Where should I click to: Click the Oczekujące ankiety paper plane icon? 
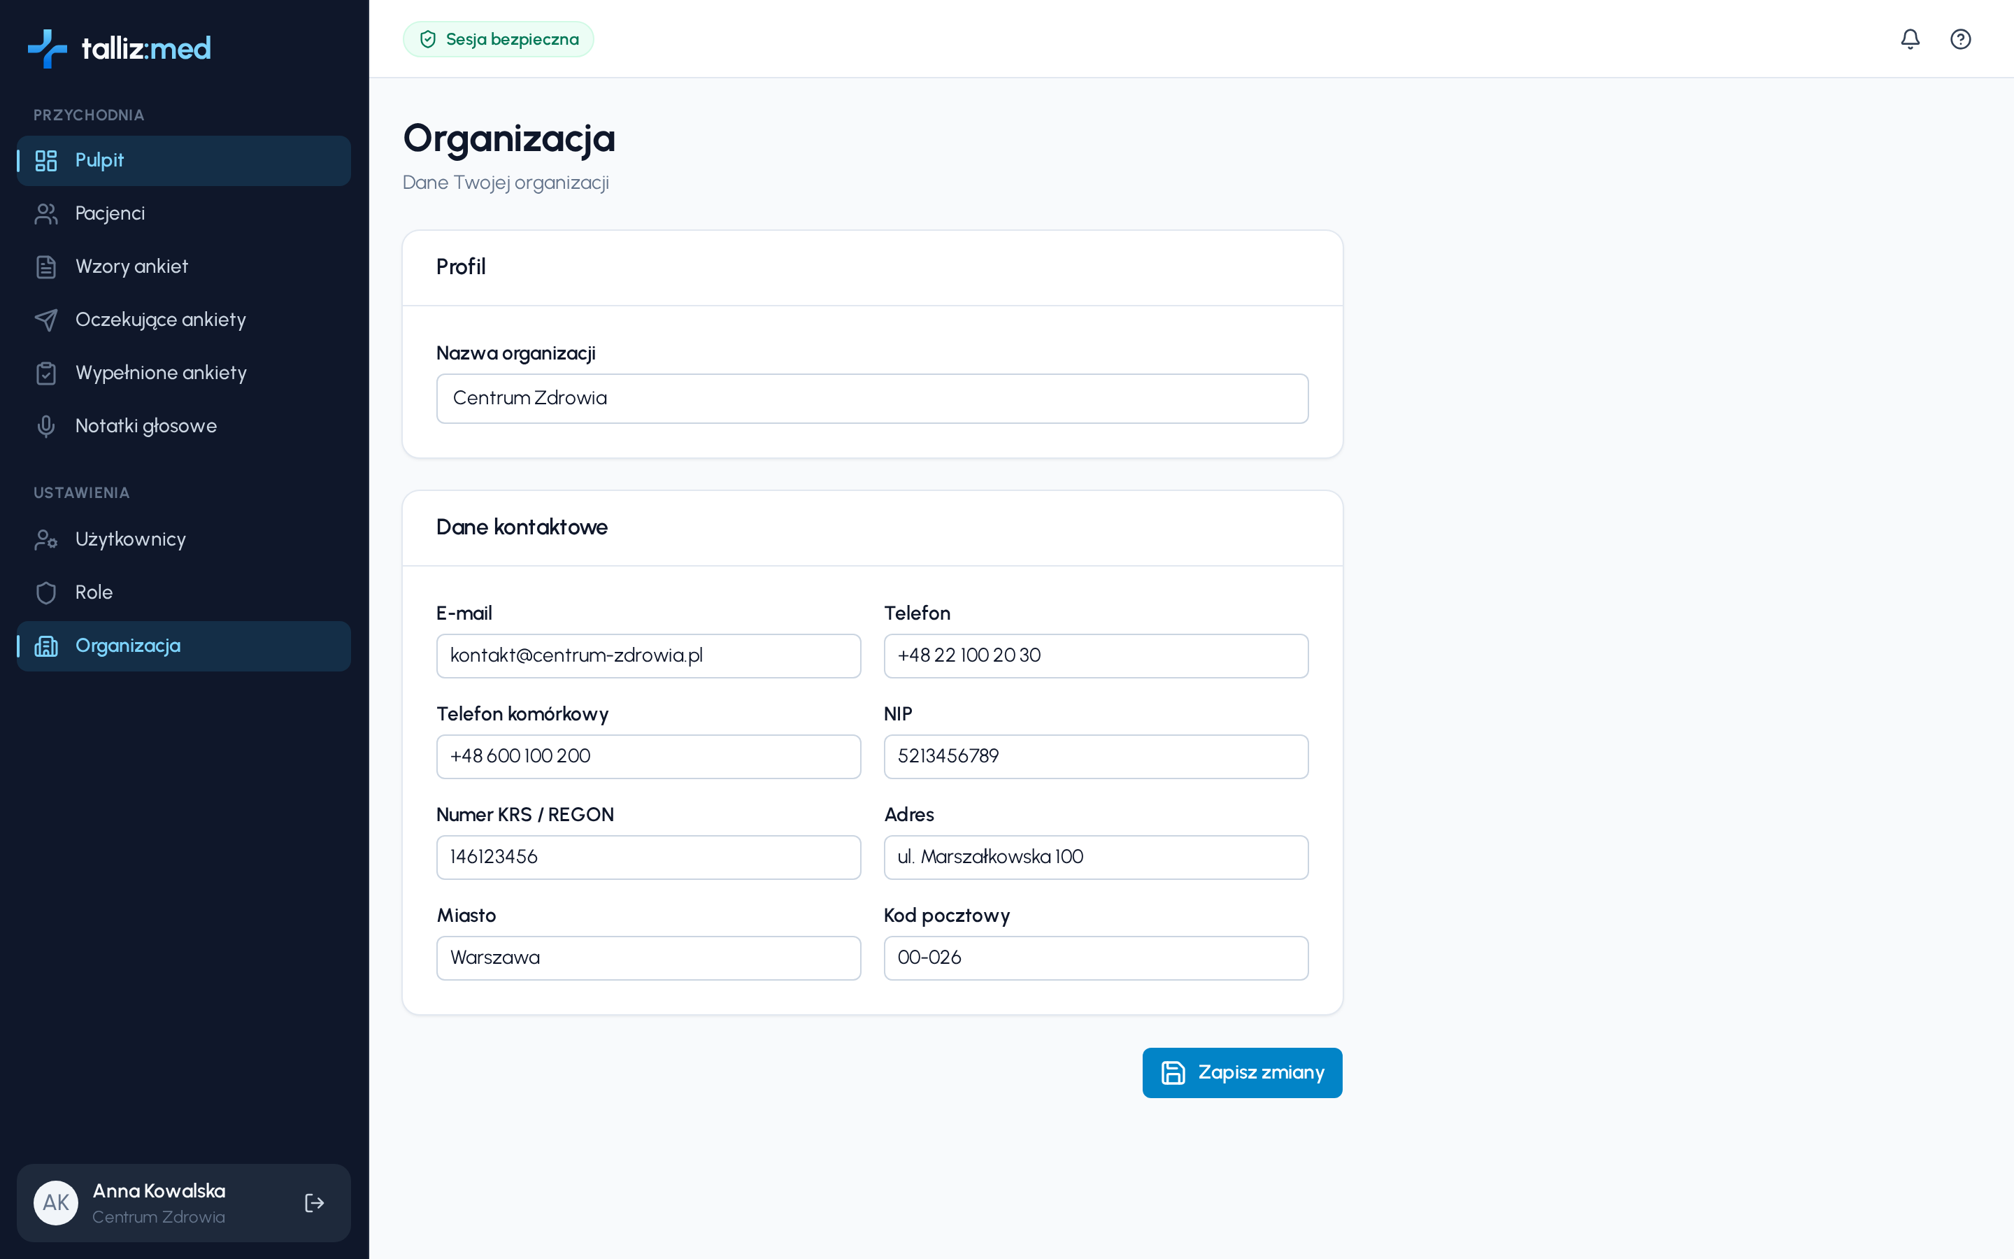point(45,320)
